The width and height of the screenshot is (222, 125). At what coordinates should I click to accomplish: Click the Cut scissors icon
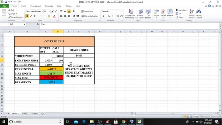click(9, 10)
